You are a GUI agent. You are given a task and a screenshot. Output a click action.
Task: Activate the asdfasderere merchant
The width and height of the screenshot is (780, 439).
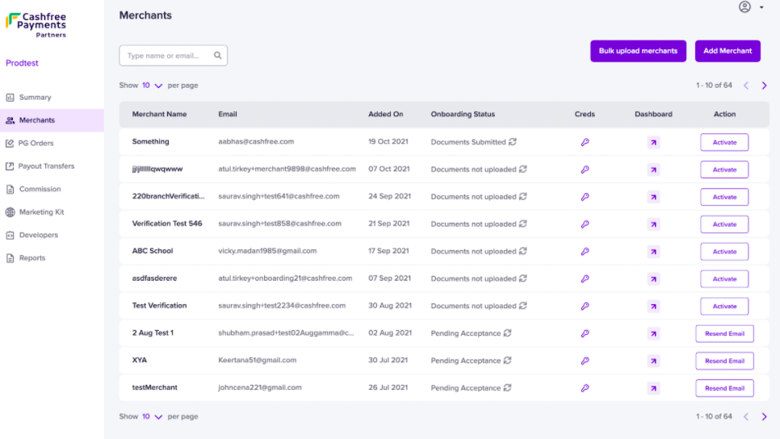(723, 279)
